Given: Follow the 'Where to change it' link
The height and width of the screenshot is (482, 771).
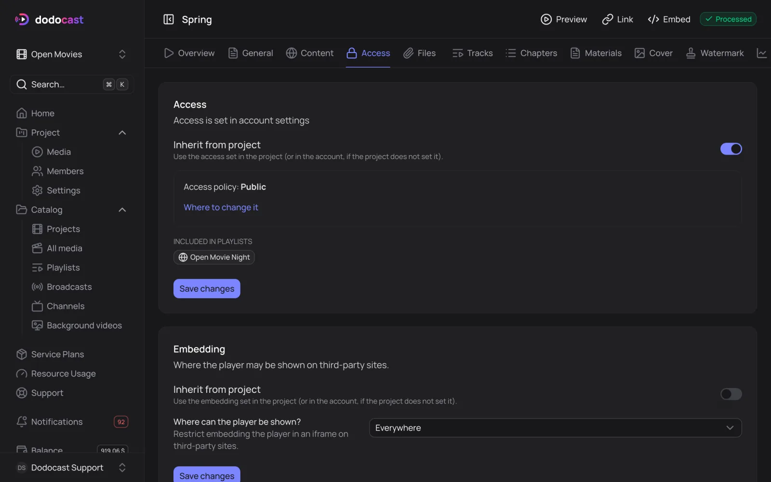Looking at the screenshot, I should (x=221, y=207).
